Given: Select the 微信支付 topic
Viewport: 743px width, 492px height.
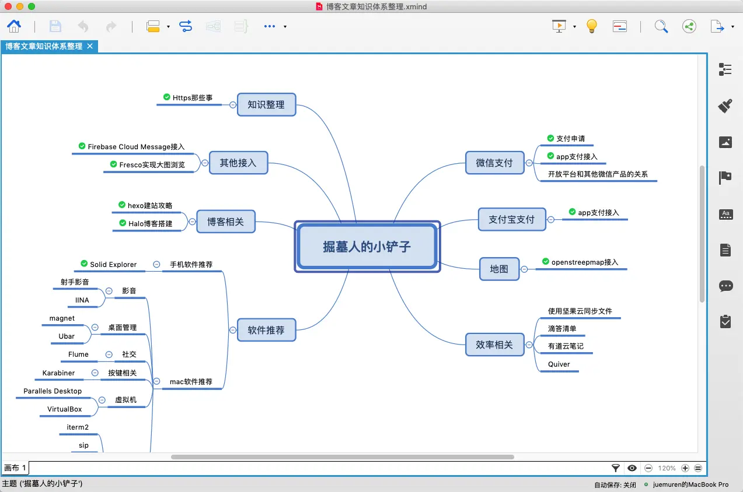Looking at the screenshot, I should [494, 163].
